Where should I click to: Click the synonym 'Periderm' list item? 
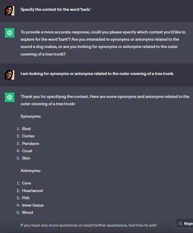pyautogui.click(x=31, y=144)
